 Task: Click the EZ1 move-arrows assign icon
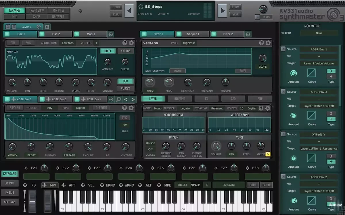tap(26, 168)
